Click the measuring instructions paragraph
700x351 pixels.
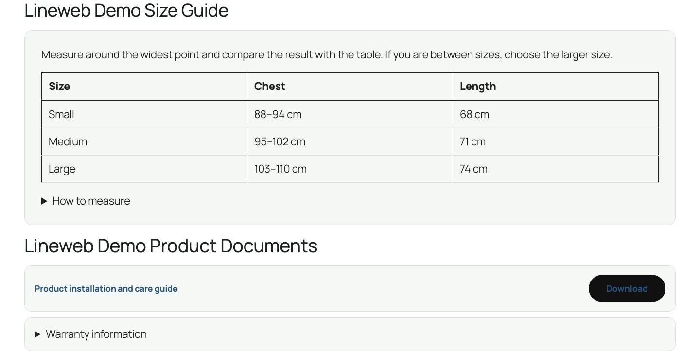point(327,54)
